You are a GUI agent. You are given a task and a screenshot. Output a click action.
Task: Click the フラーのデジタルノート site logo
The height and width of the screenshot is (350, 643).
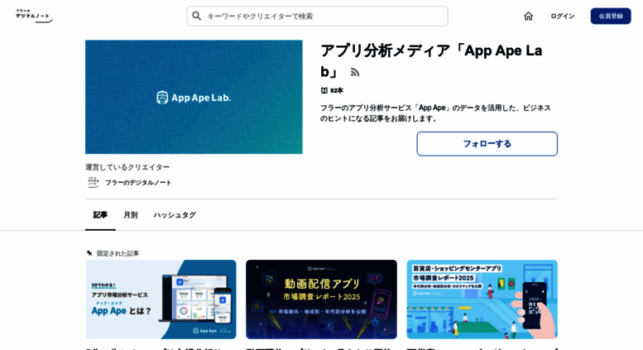[34, 16]
